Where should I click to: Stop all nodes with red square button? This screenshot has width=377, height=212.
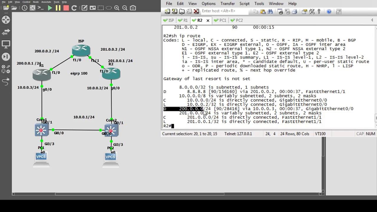pos(66,8)
